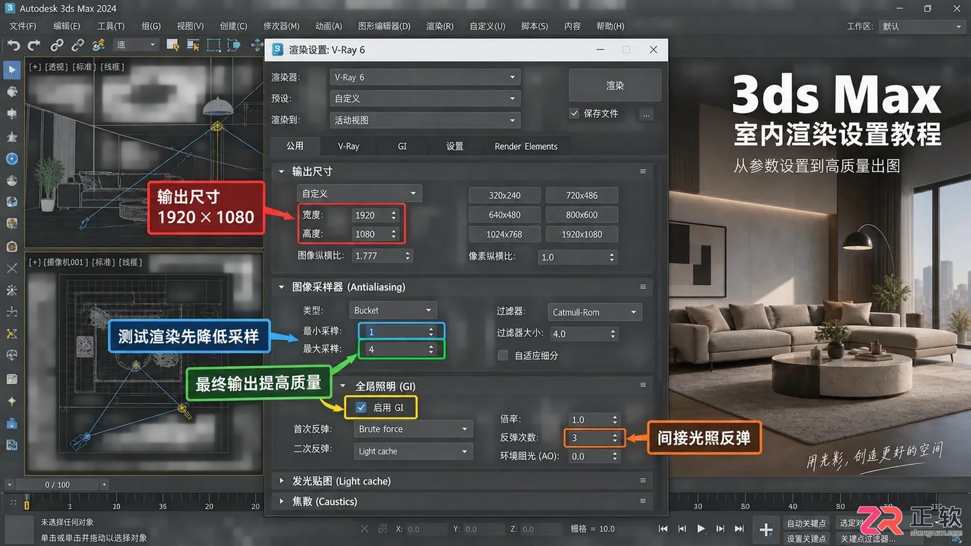Enable the 自适应细分 checkbox
Image resolution: width=971 pixels, height=546 pixels.
(502, 355)
